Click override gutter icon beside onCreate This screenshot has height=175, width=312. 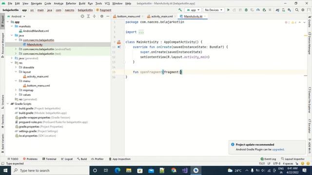click(x=119, y=47)
